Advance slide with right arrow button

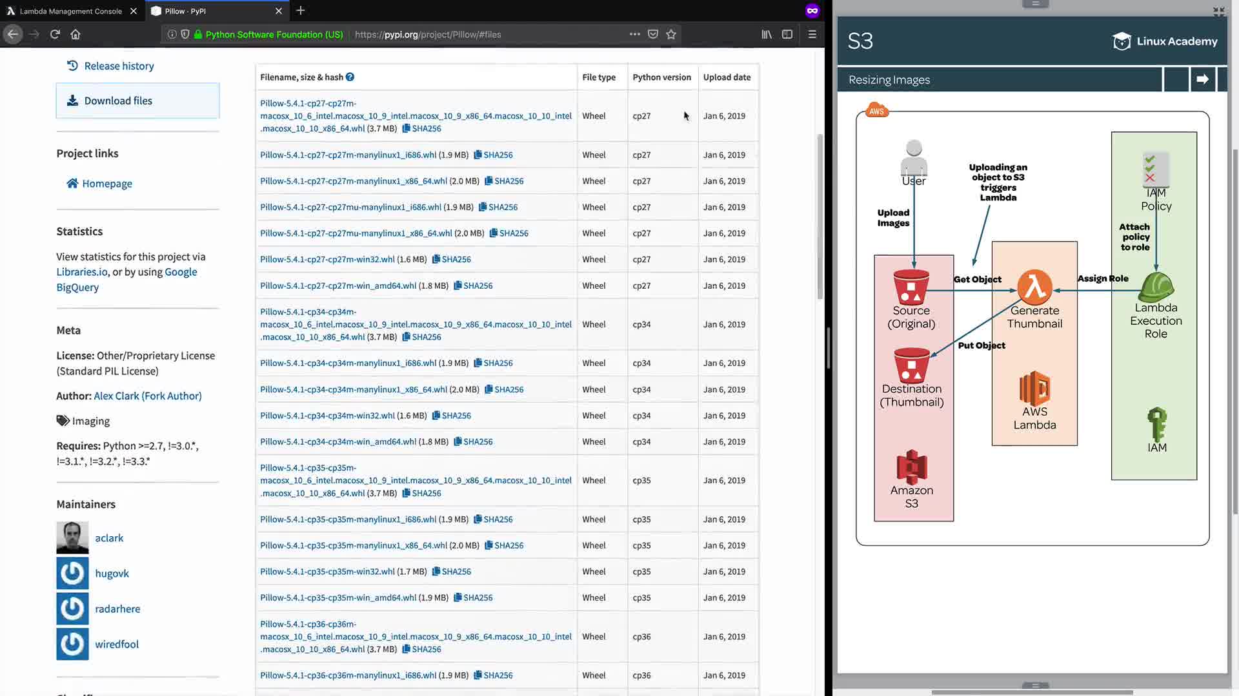point(1202,79)
